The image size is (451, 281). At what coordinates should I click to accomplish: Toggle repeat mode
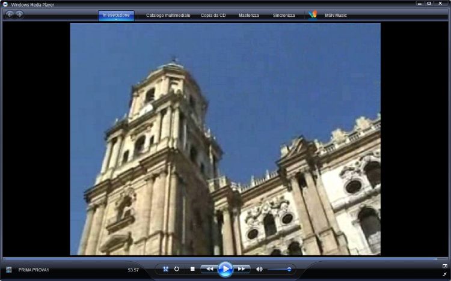pos(177,269)
